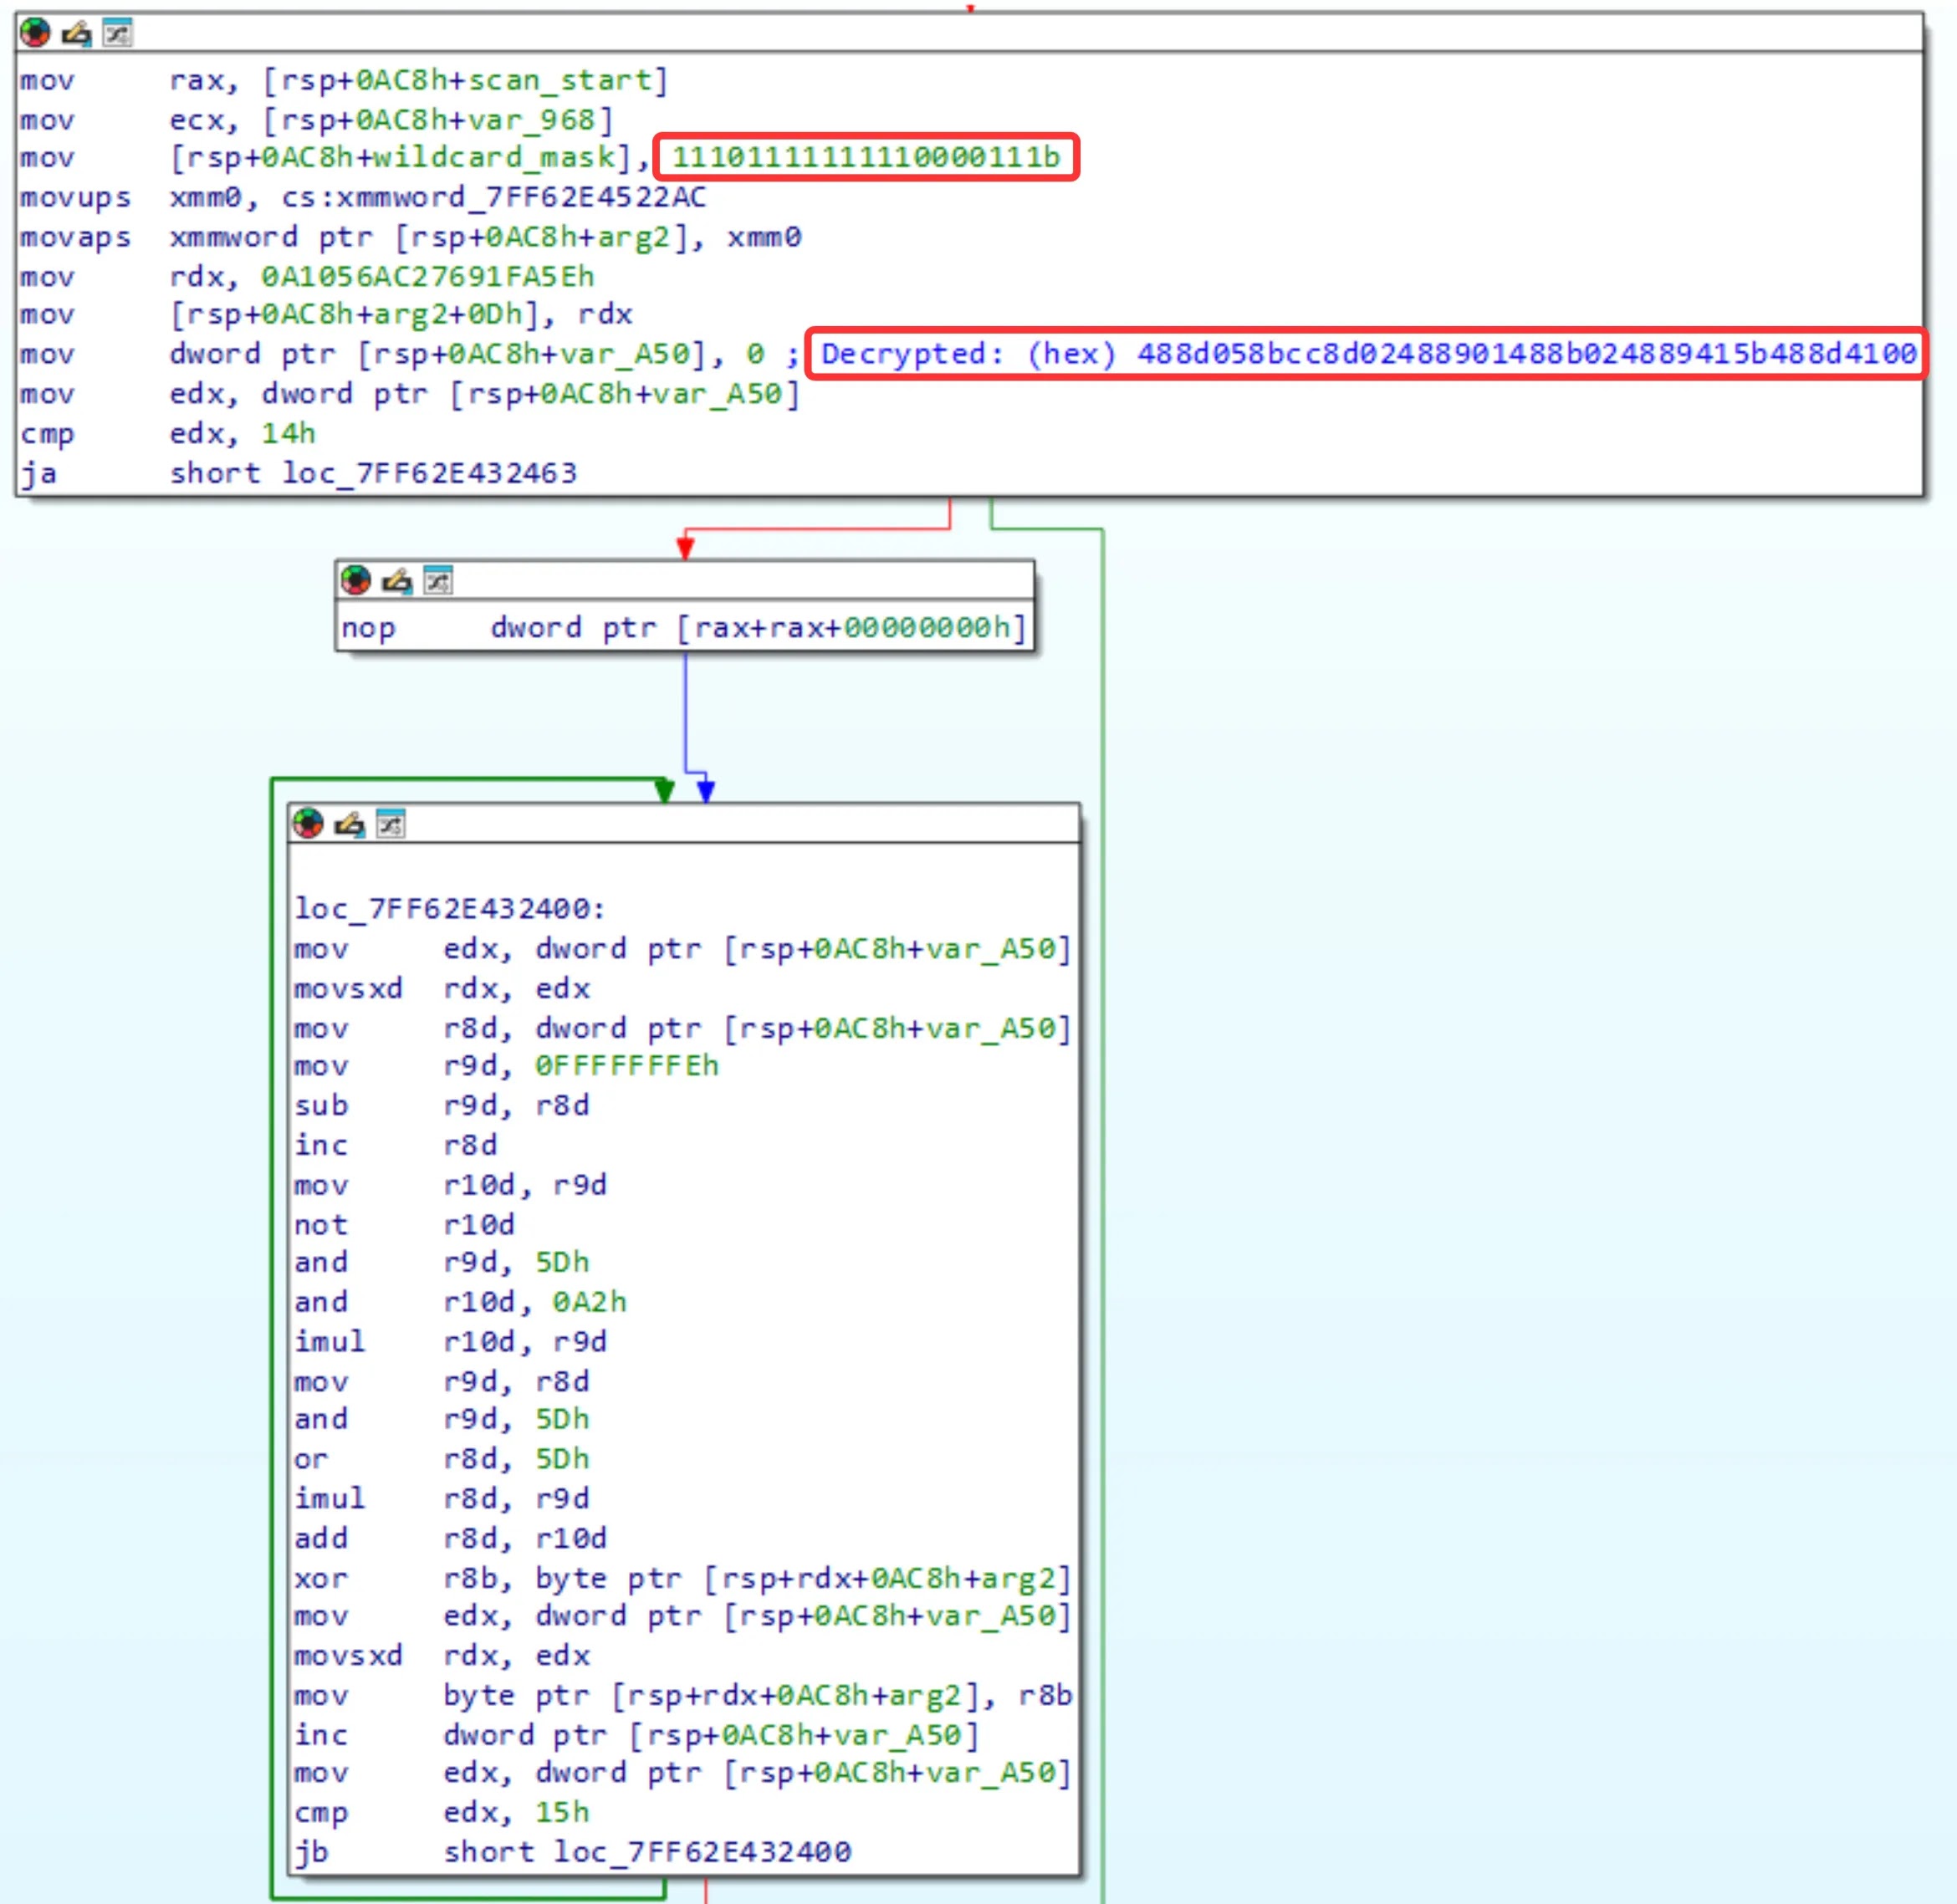The height and width of the screenshot is (1904, 1957).
Task: Click the group nodes icon in the wildcard_mask block
Action: pyautogui.click(x=118, y=33)
